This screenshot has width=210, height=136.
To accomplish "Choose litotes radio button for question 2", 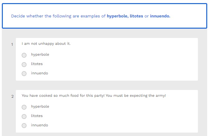I will point(24,116).
